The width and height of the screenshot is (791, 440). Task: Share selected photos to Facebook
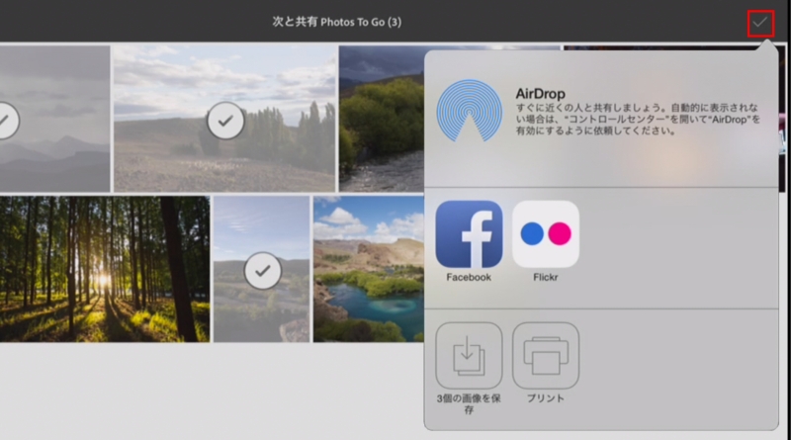click(x=469, y=234)
